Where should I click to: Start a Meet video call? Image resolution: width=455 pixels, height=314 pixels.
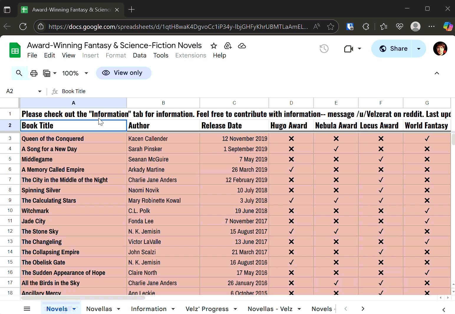pyautogui.click(x=349, y=49)
